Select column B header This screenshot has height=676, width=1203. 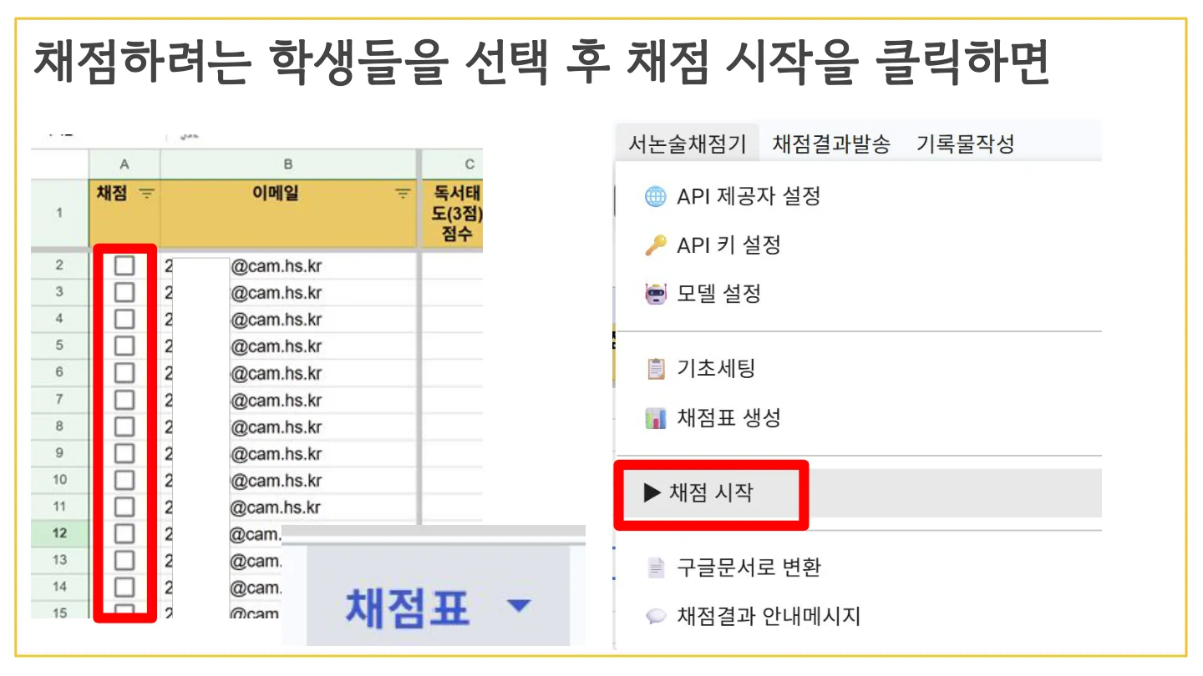coord(288,164)
